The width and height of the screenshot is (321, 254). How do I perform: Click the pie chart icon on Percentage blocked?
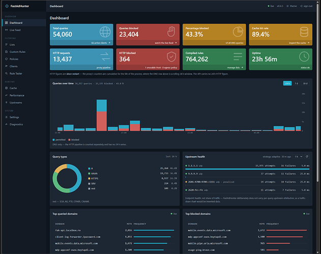coord(238,32)
